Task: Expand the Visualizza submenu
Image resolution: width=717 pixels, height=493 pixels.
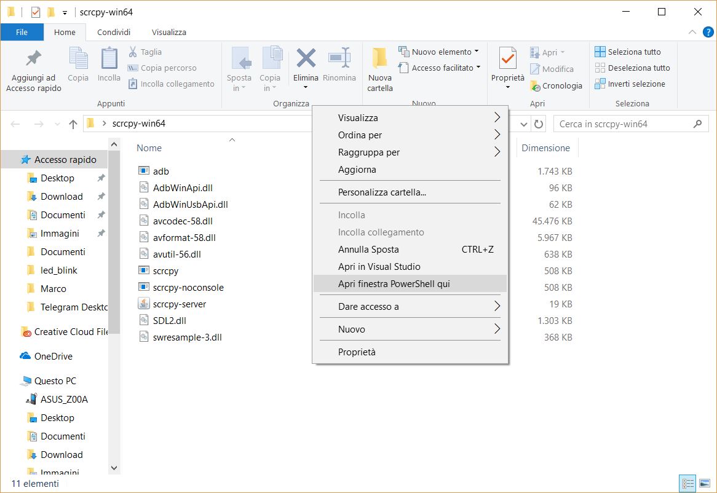Action: [x=410, y=117]
